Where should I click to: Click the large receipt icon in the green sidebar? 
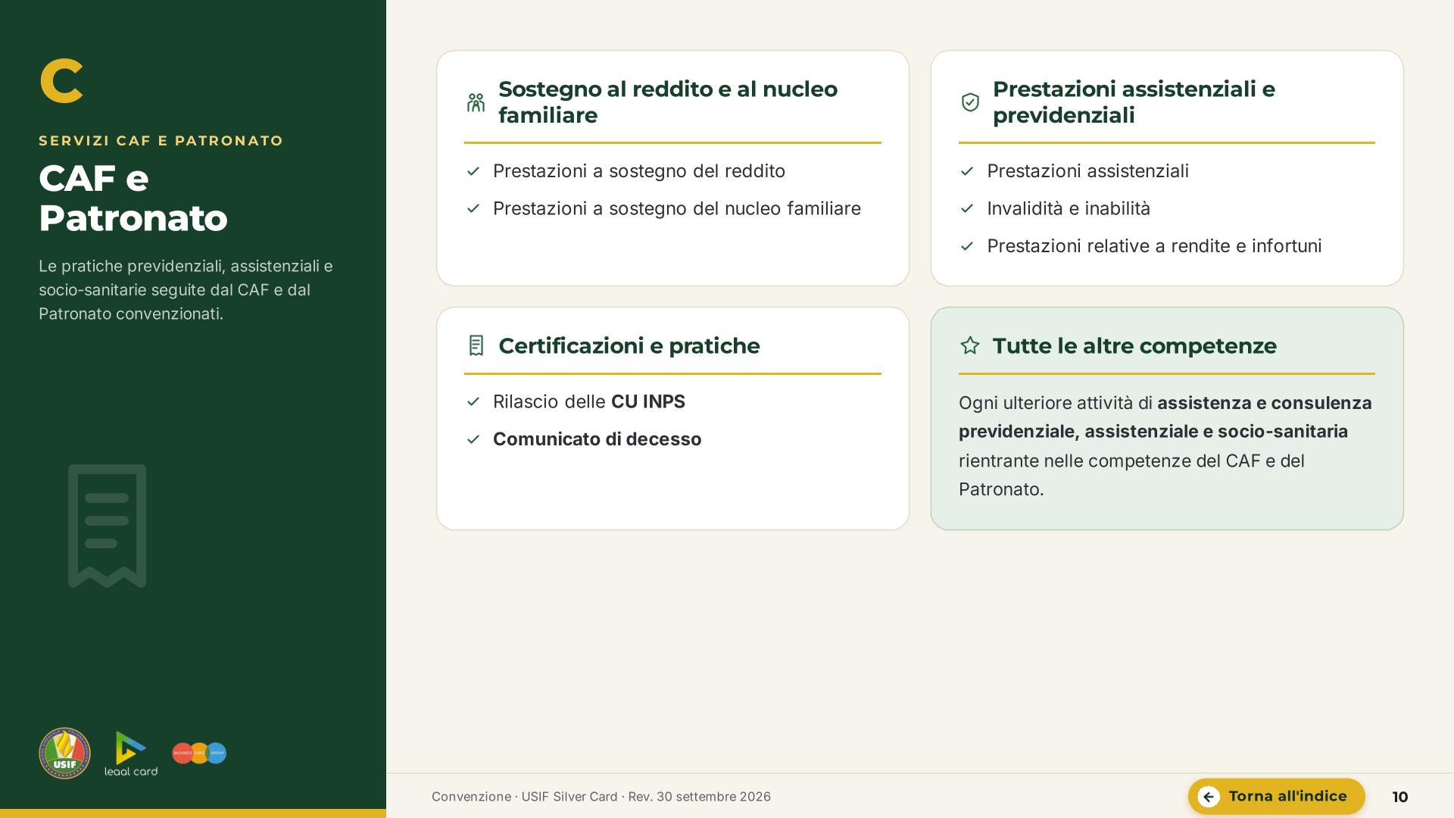(x=107, y=526)
